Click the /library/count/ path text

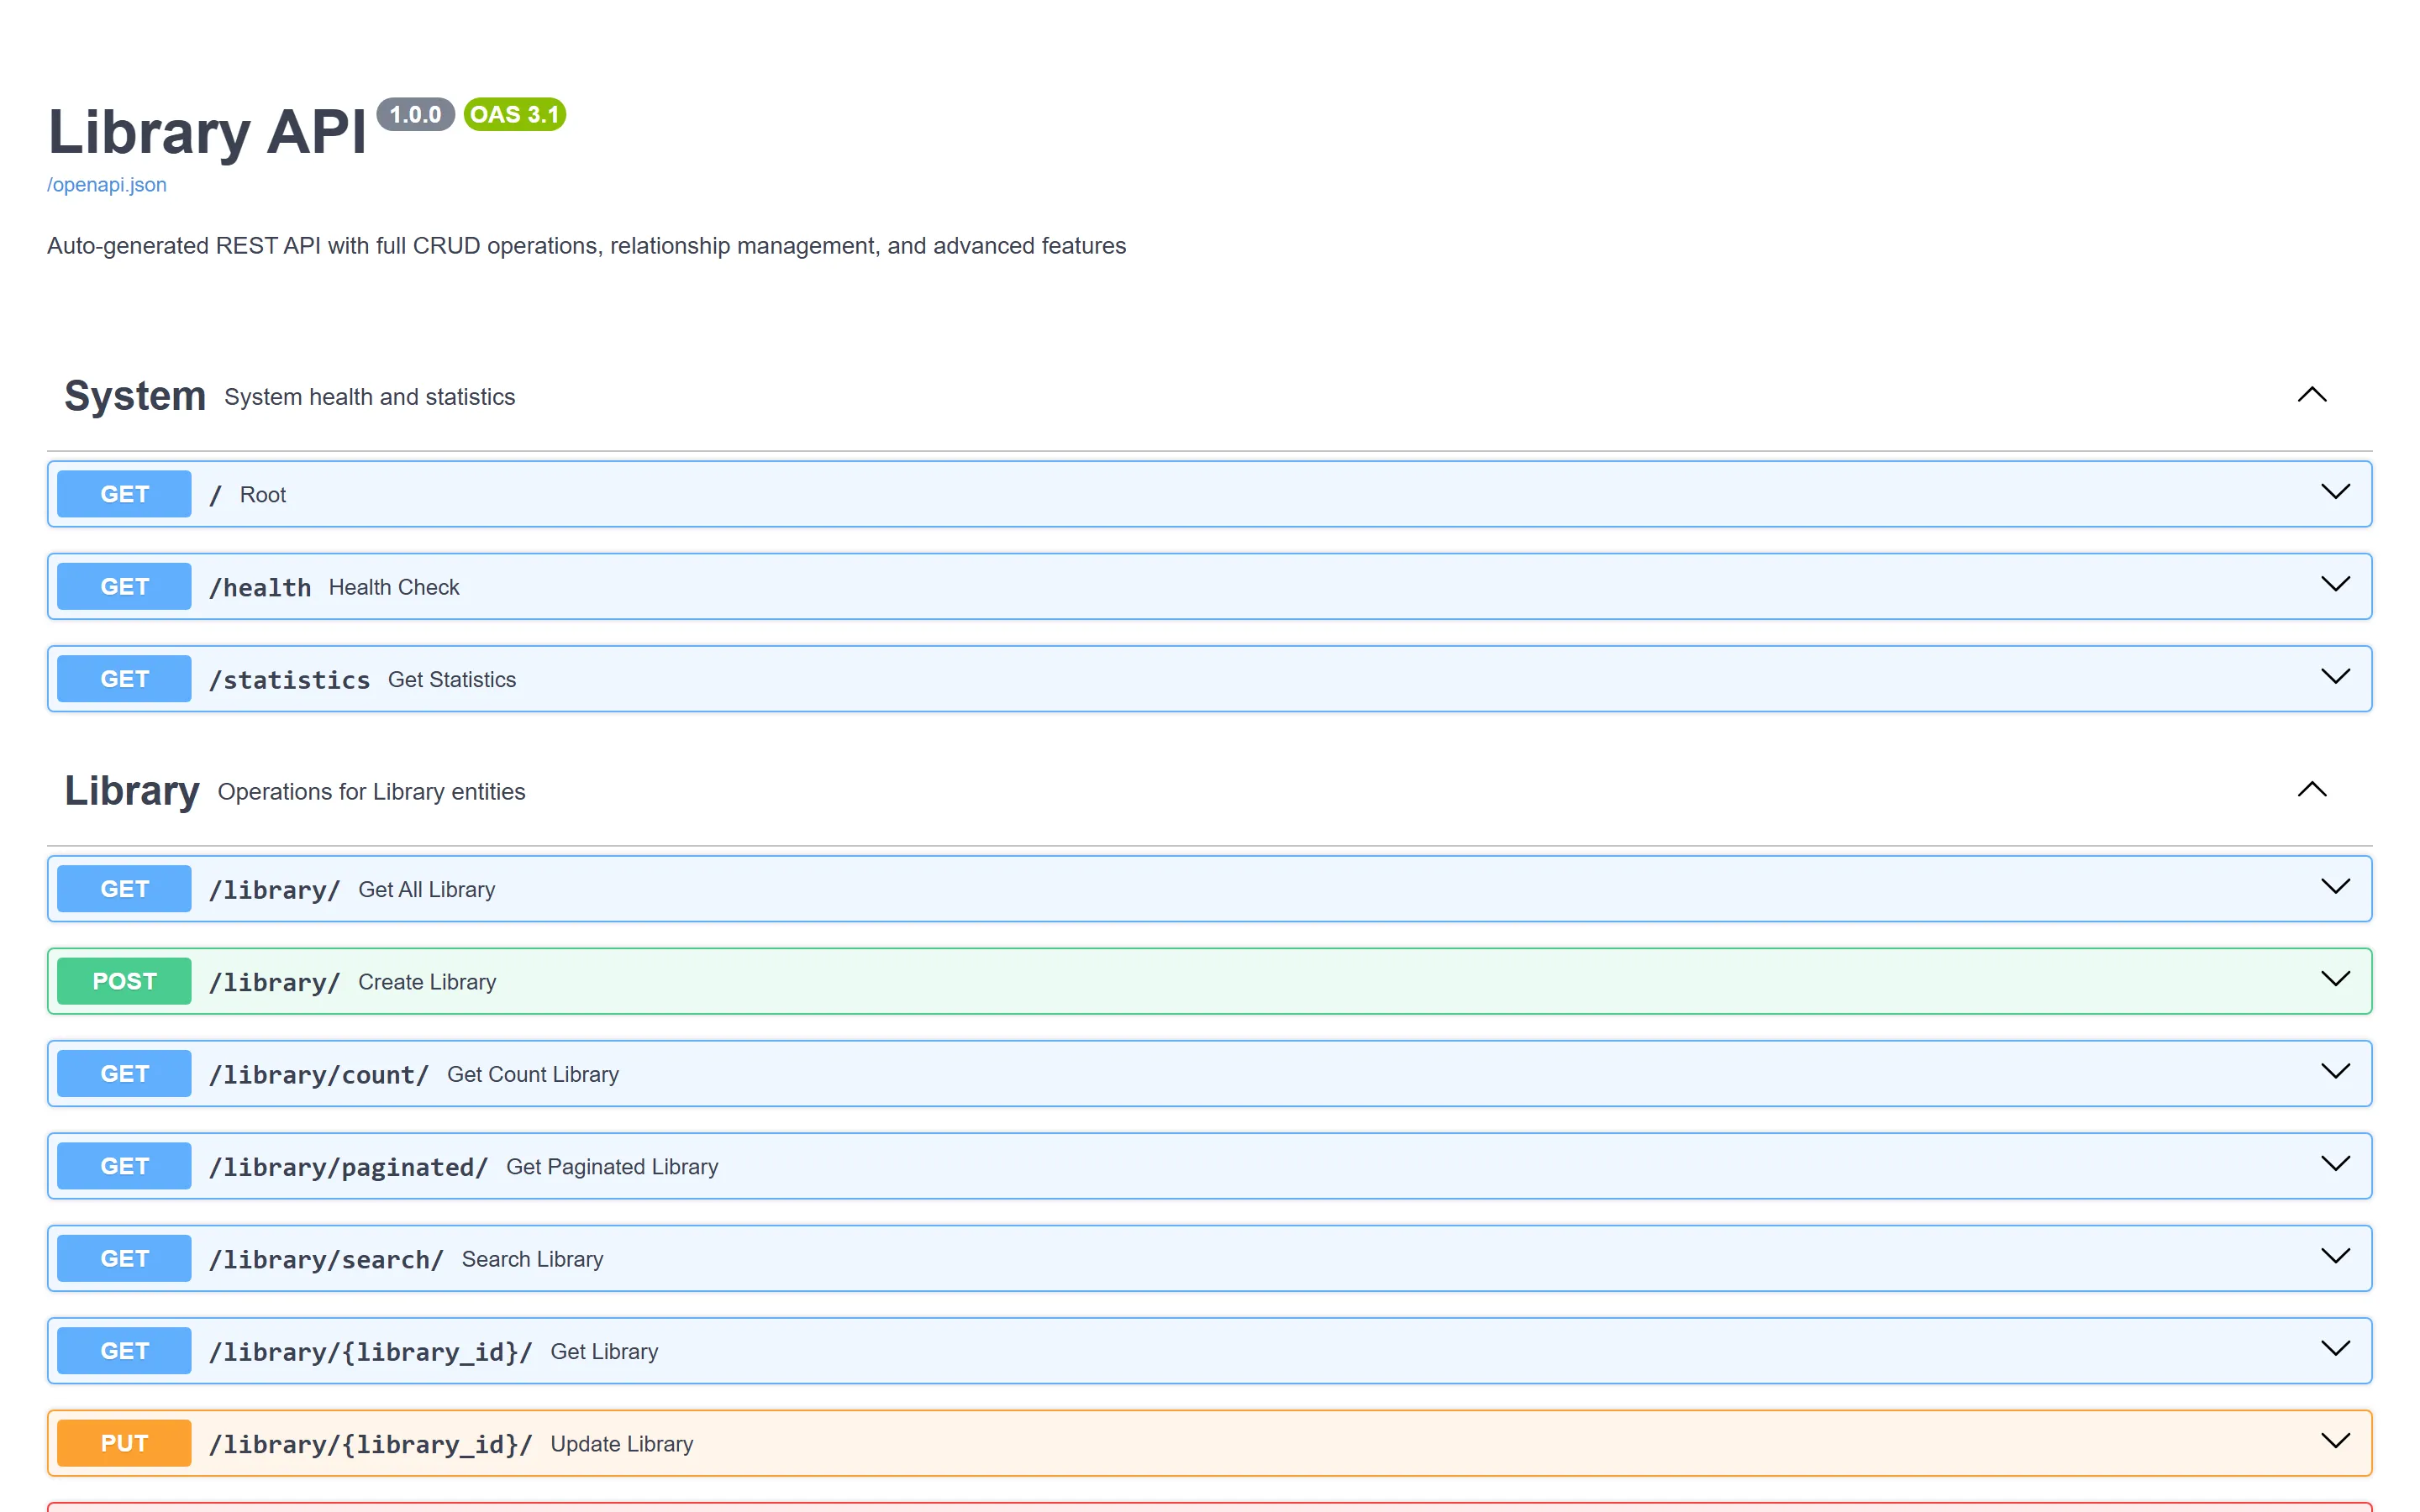tap(319, 1075)
